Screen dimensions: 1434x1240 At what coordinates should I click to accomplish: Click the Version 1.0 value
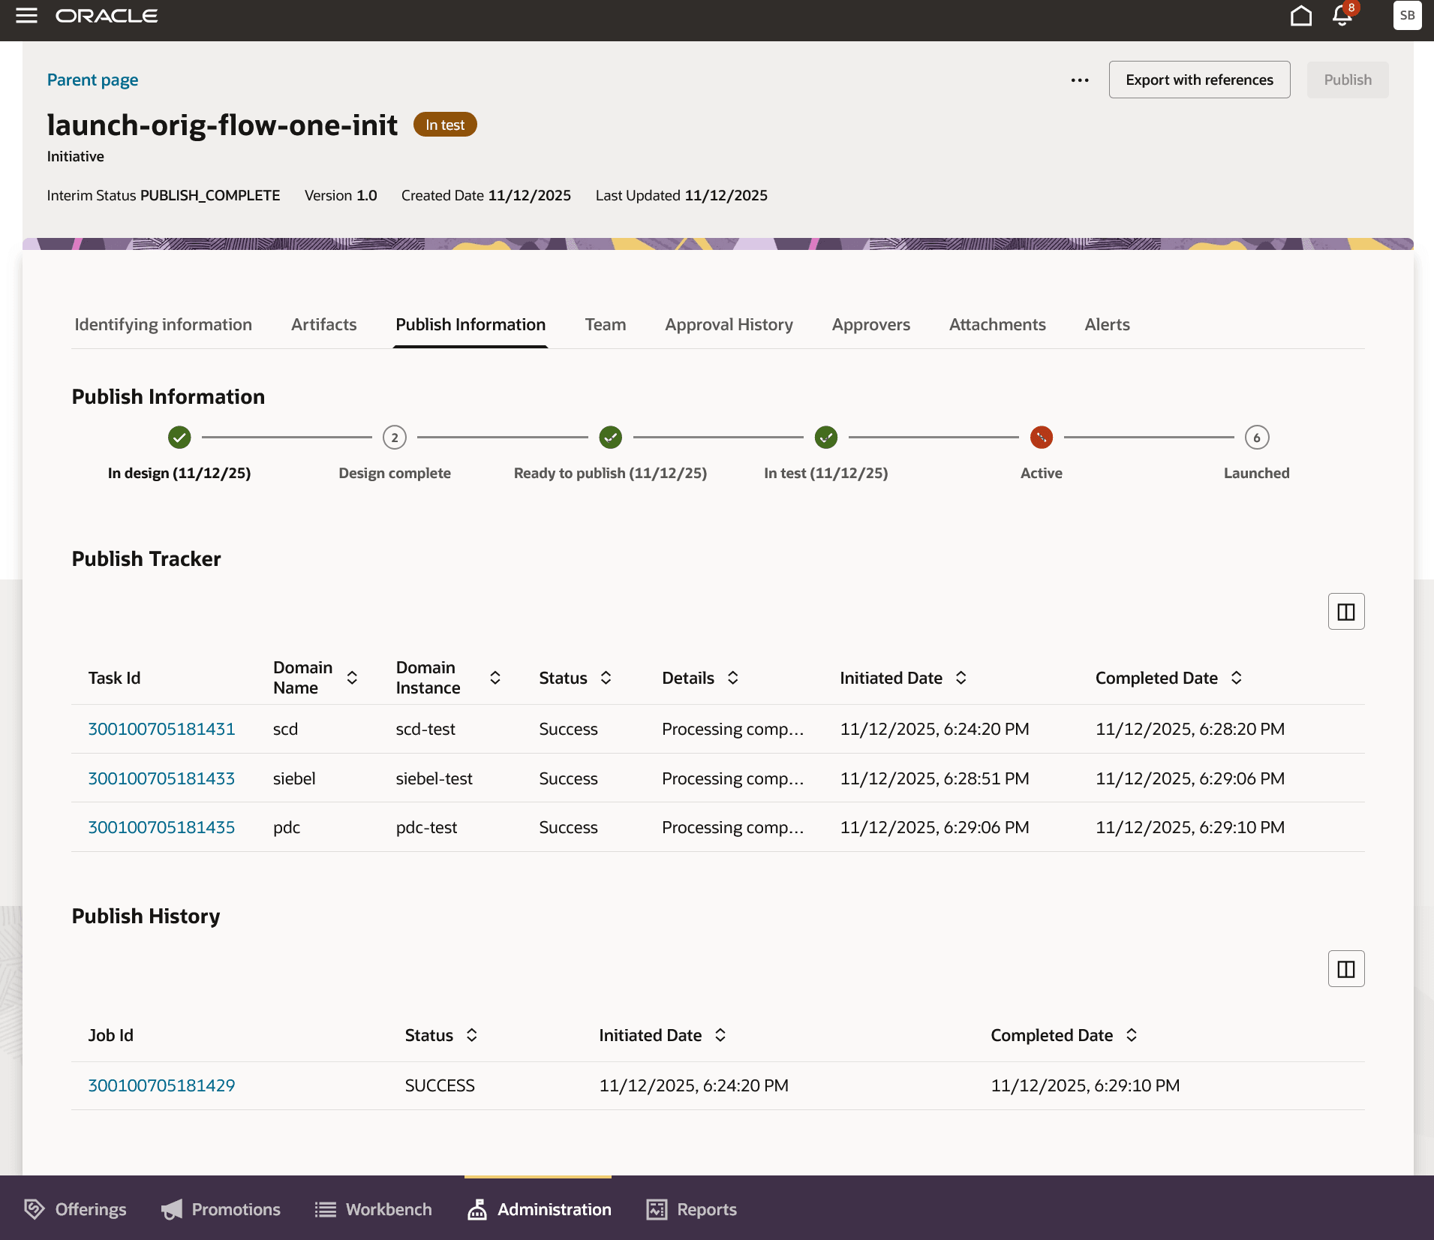(x=366, y=195)
